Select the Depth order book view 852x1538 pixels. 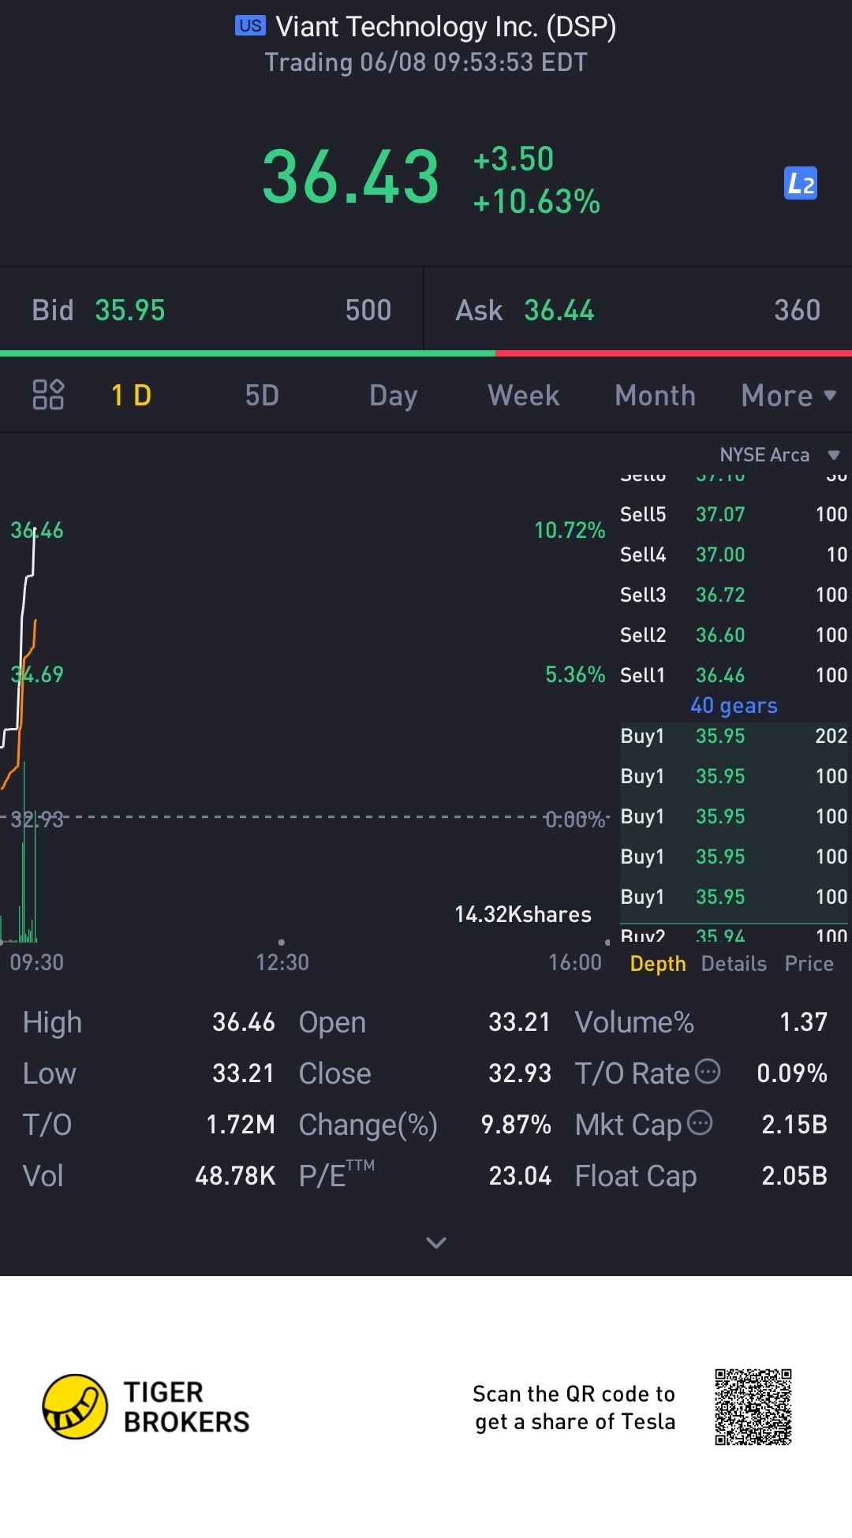[658, 964]
